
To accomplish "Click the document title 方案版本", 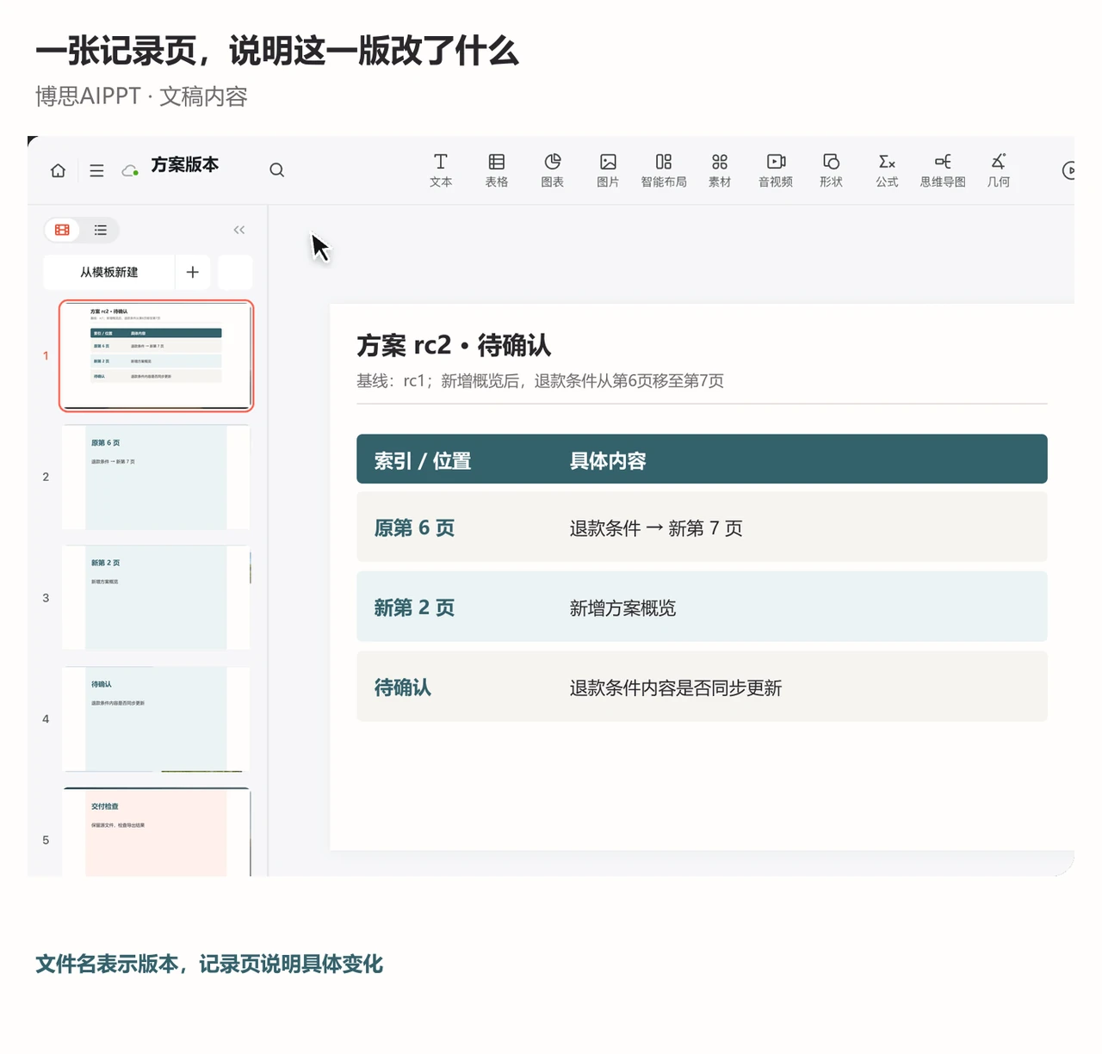I will click(x=185, y=164).
